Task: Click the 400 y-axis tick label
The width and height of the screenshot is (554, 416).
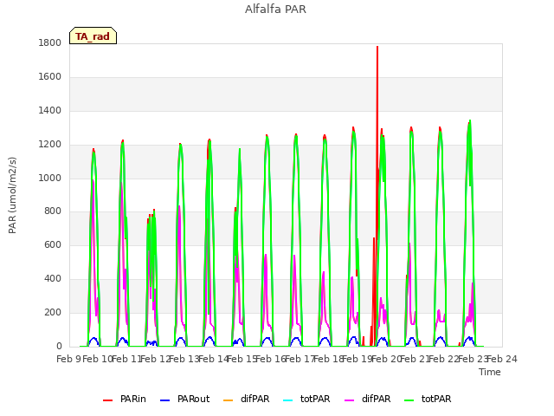Action: click(53, 279)
